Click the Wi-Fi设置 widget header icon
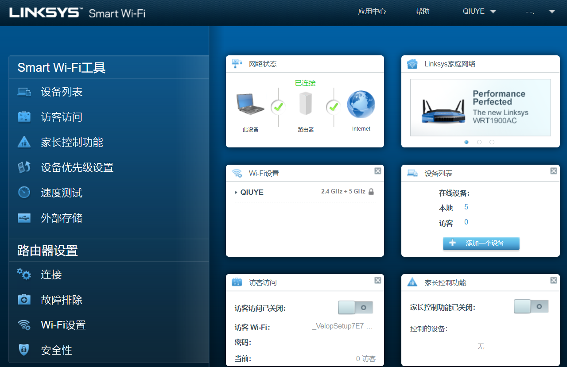This screenshot has height=367, width=567. click(237, 173)
